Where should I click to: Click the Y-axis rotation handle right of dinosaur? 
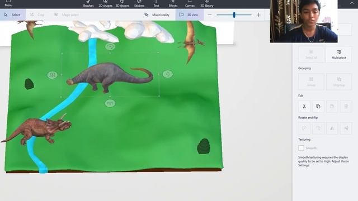(x=168, y=74)
